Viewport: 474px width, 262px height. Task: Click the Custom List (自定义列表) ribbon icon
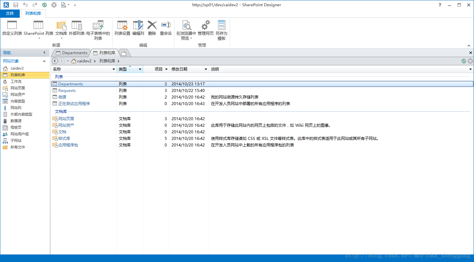coord(12,25)
